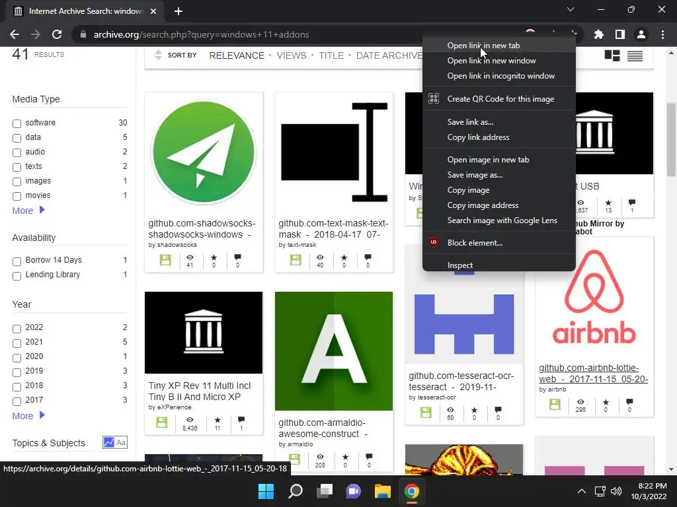Open Chrome tab search dropdown arrow
The width and height of the screenshot is (677, 507).
(x=571, y=9)
